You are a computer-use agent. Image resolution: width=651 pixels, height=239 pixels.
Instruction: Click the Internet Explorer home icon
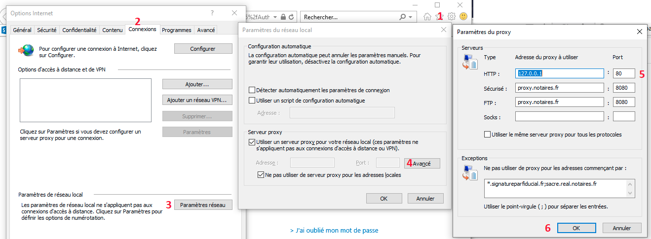pyautogui.click(x=427, y=17)
